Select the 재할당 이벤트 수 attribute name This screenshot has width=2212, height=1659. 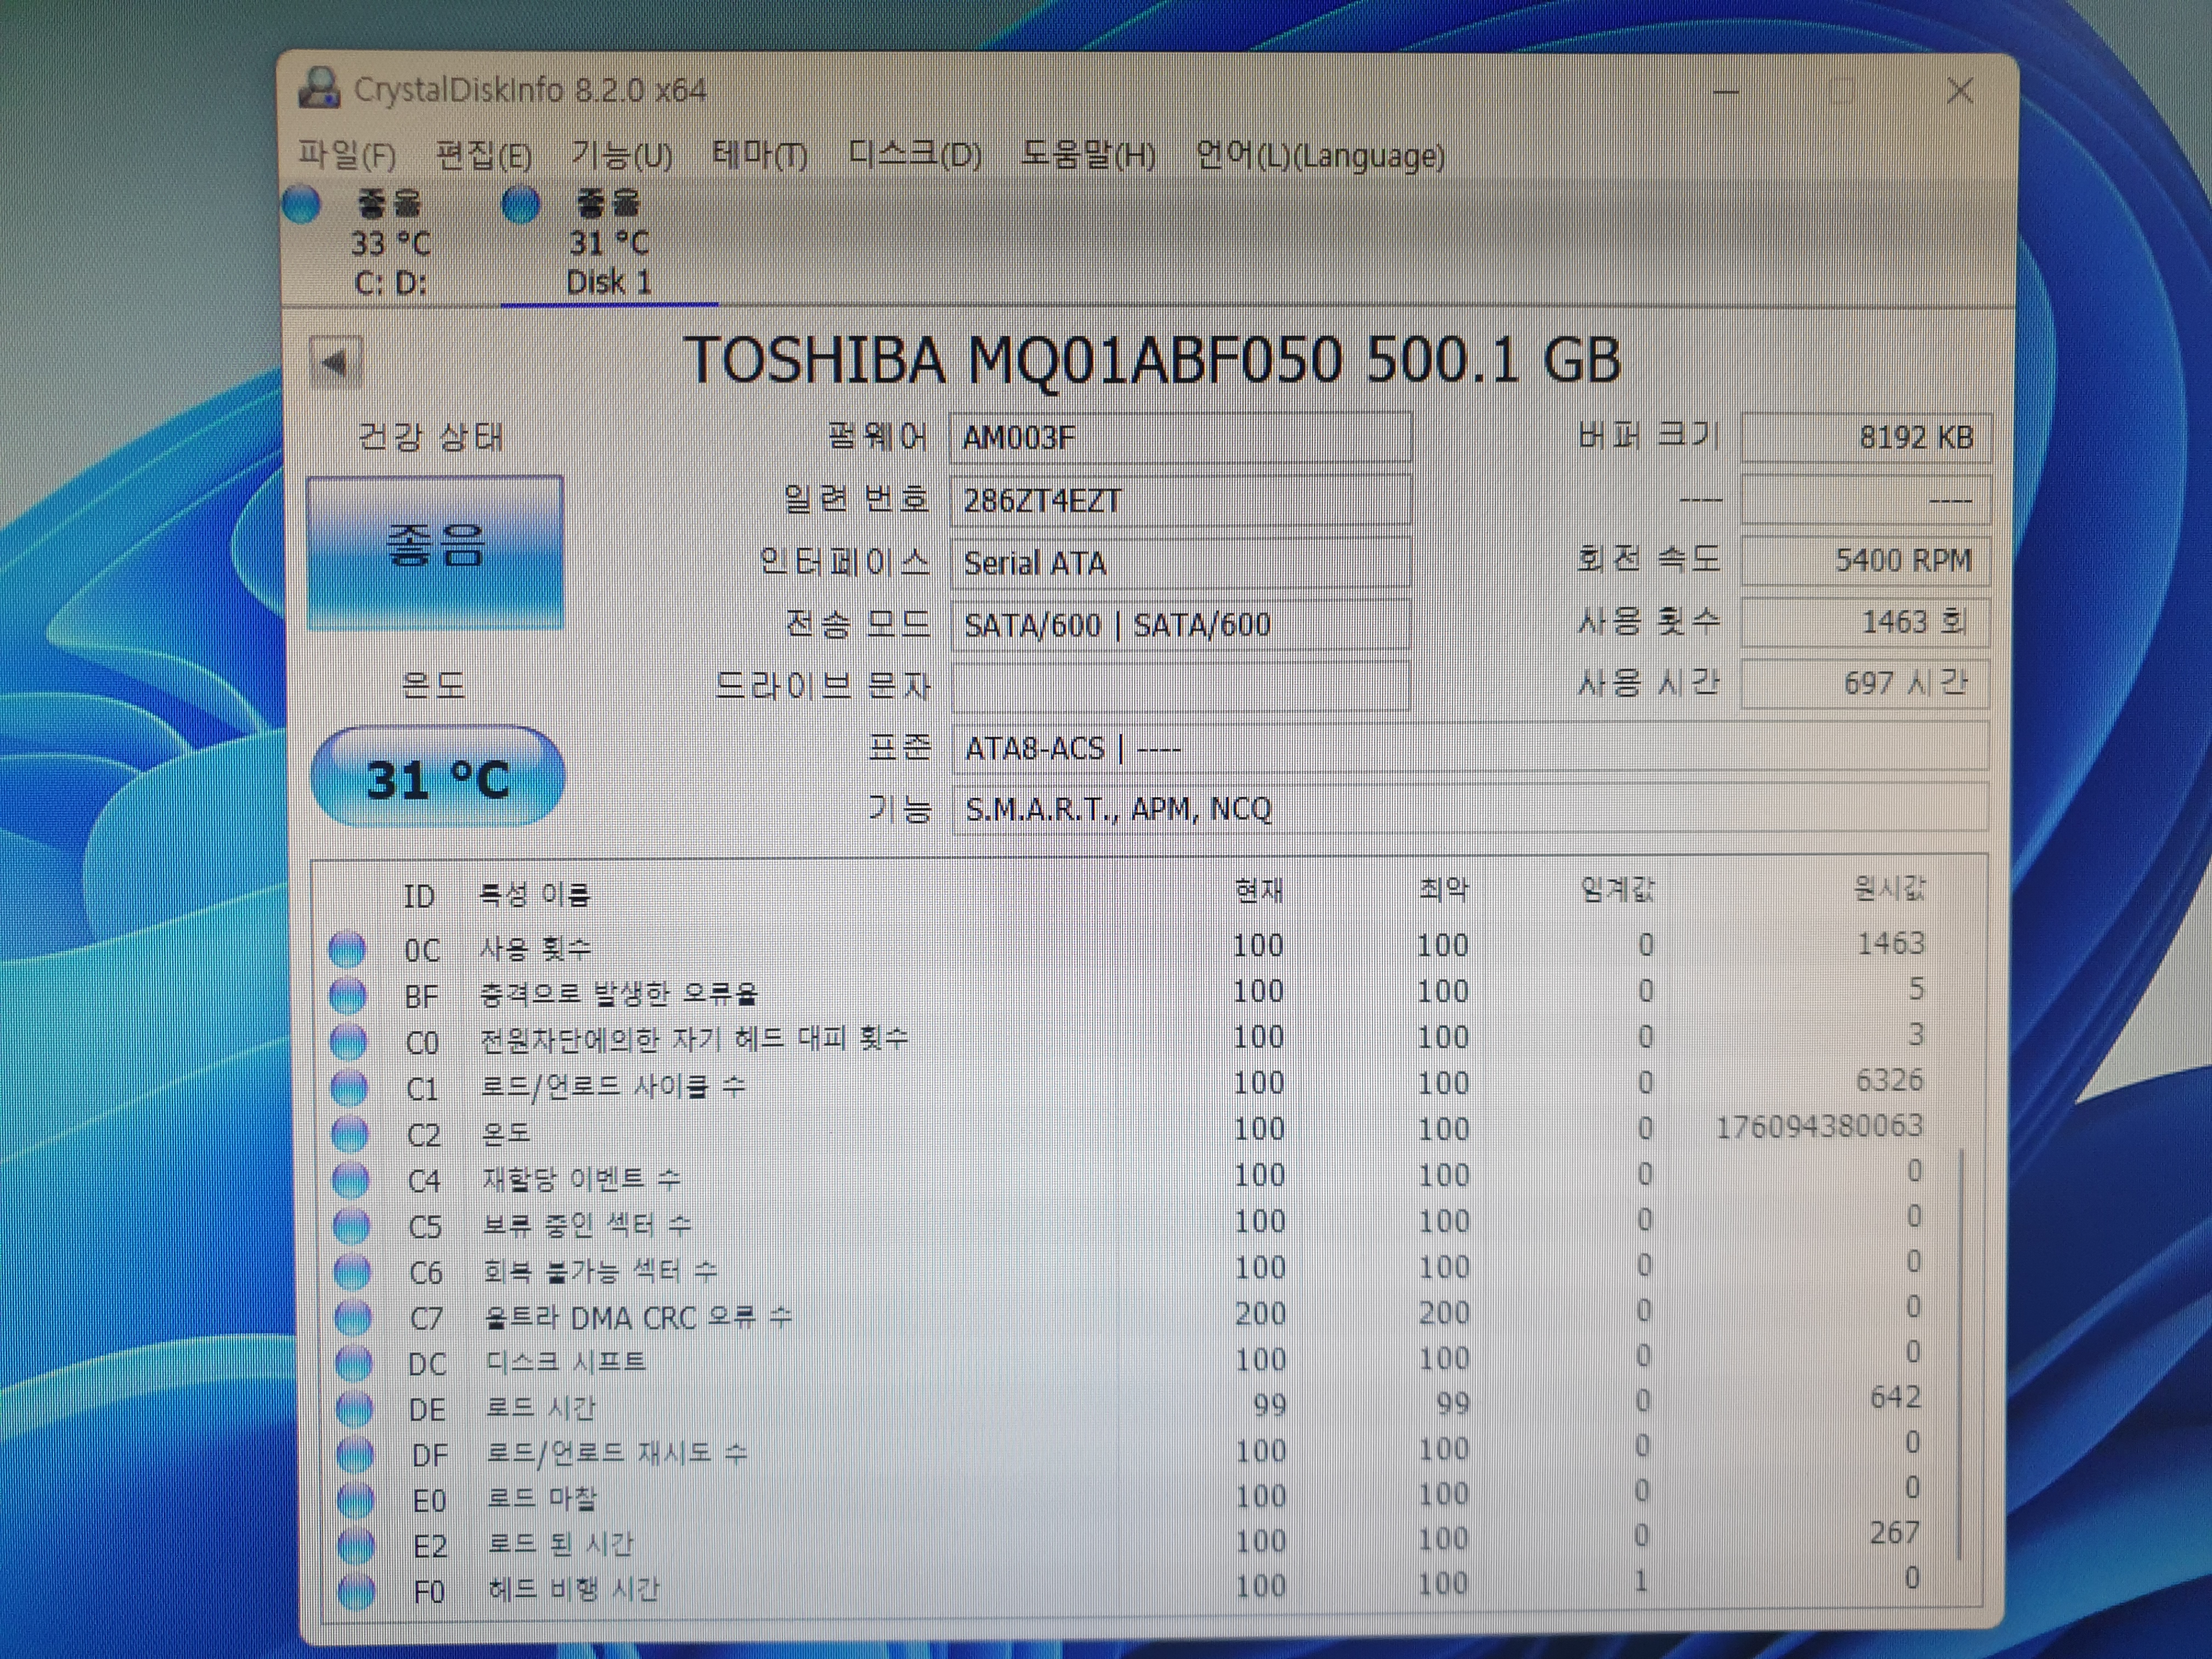point(581,1179)
